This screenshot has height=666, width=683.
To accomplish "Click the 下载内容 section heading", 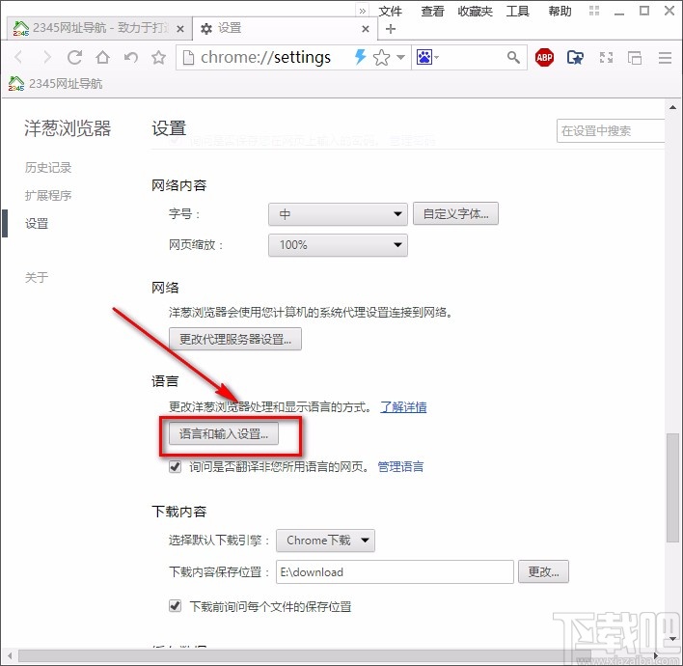I will 178,512.
